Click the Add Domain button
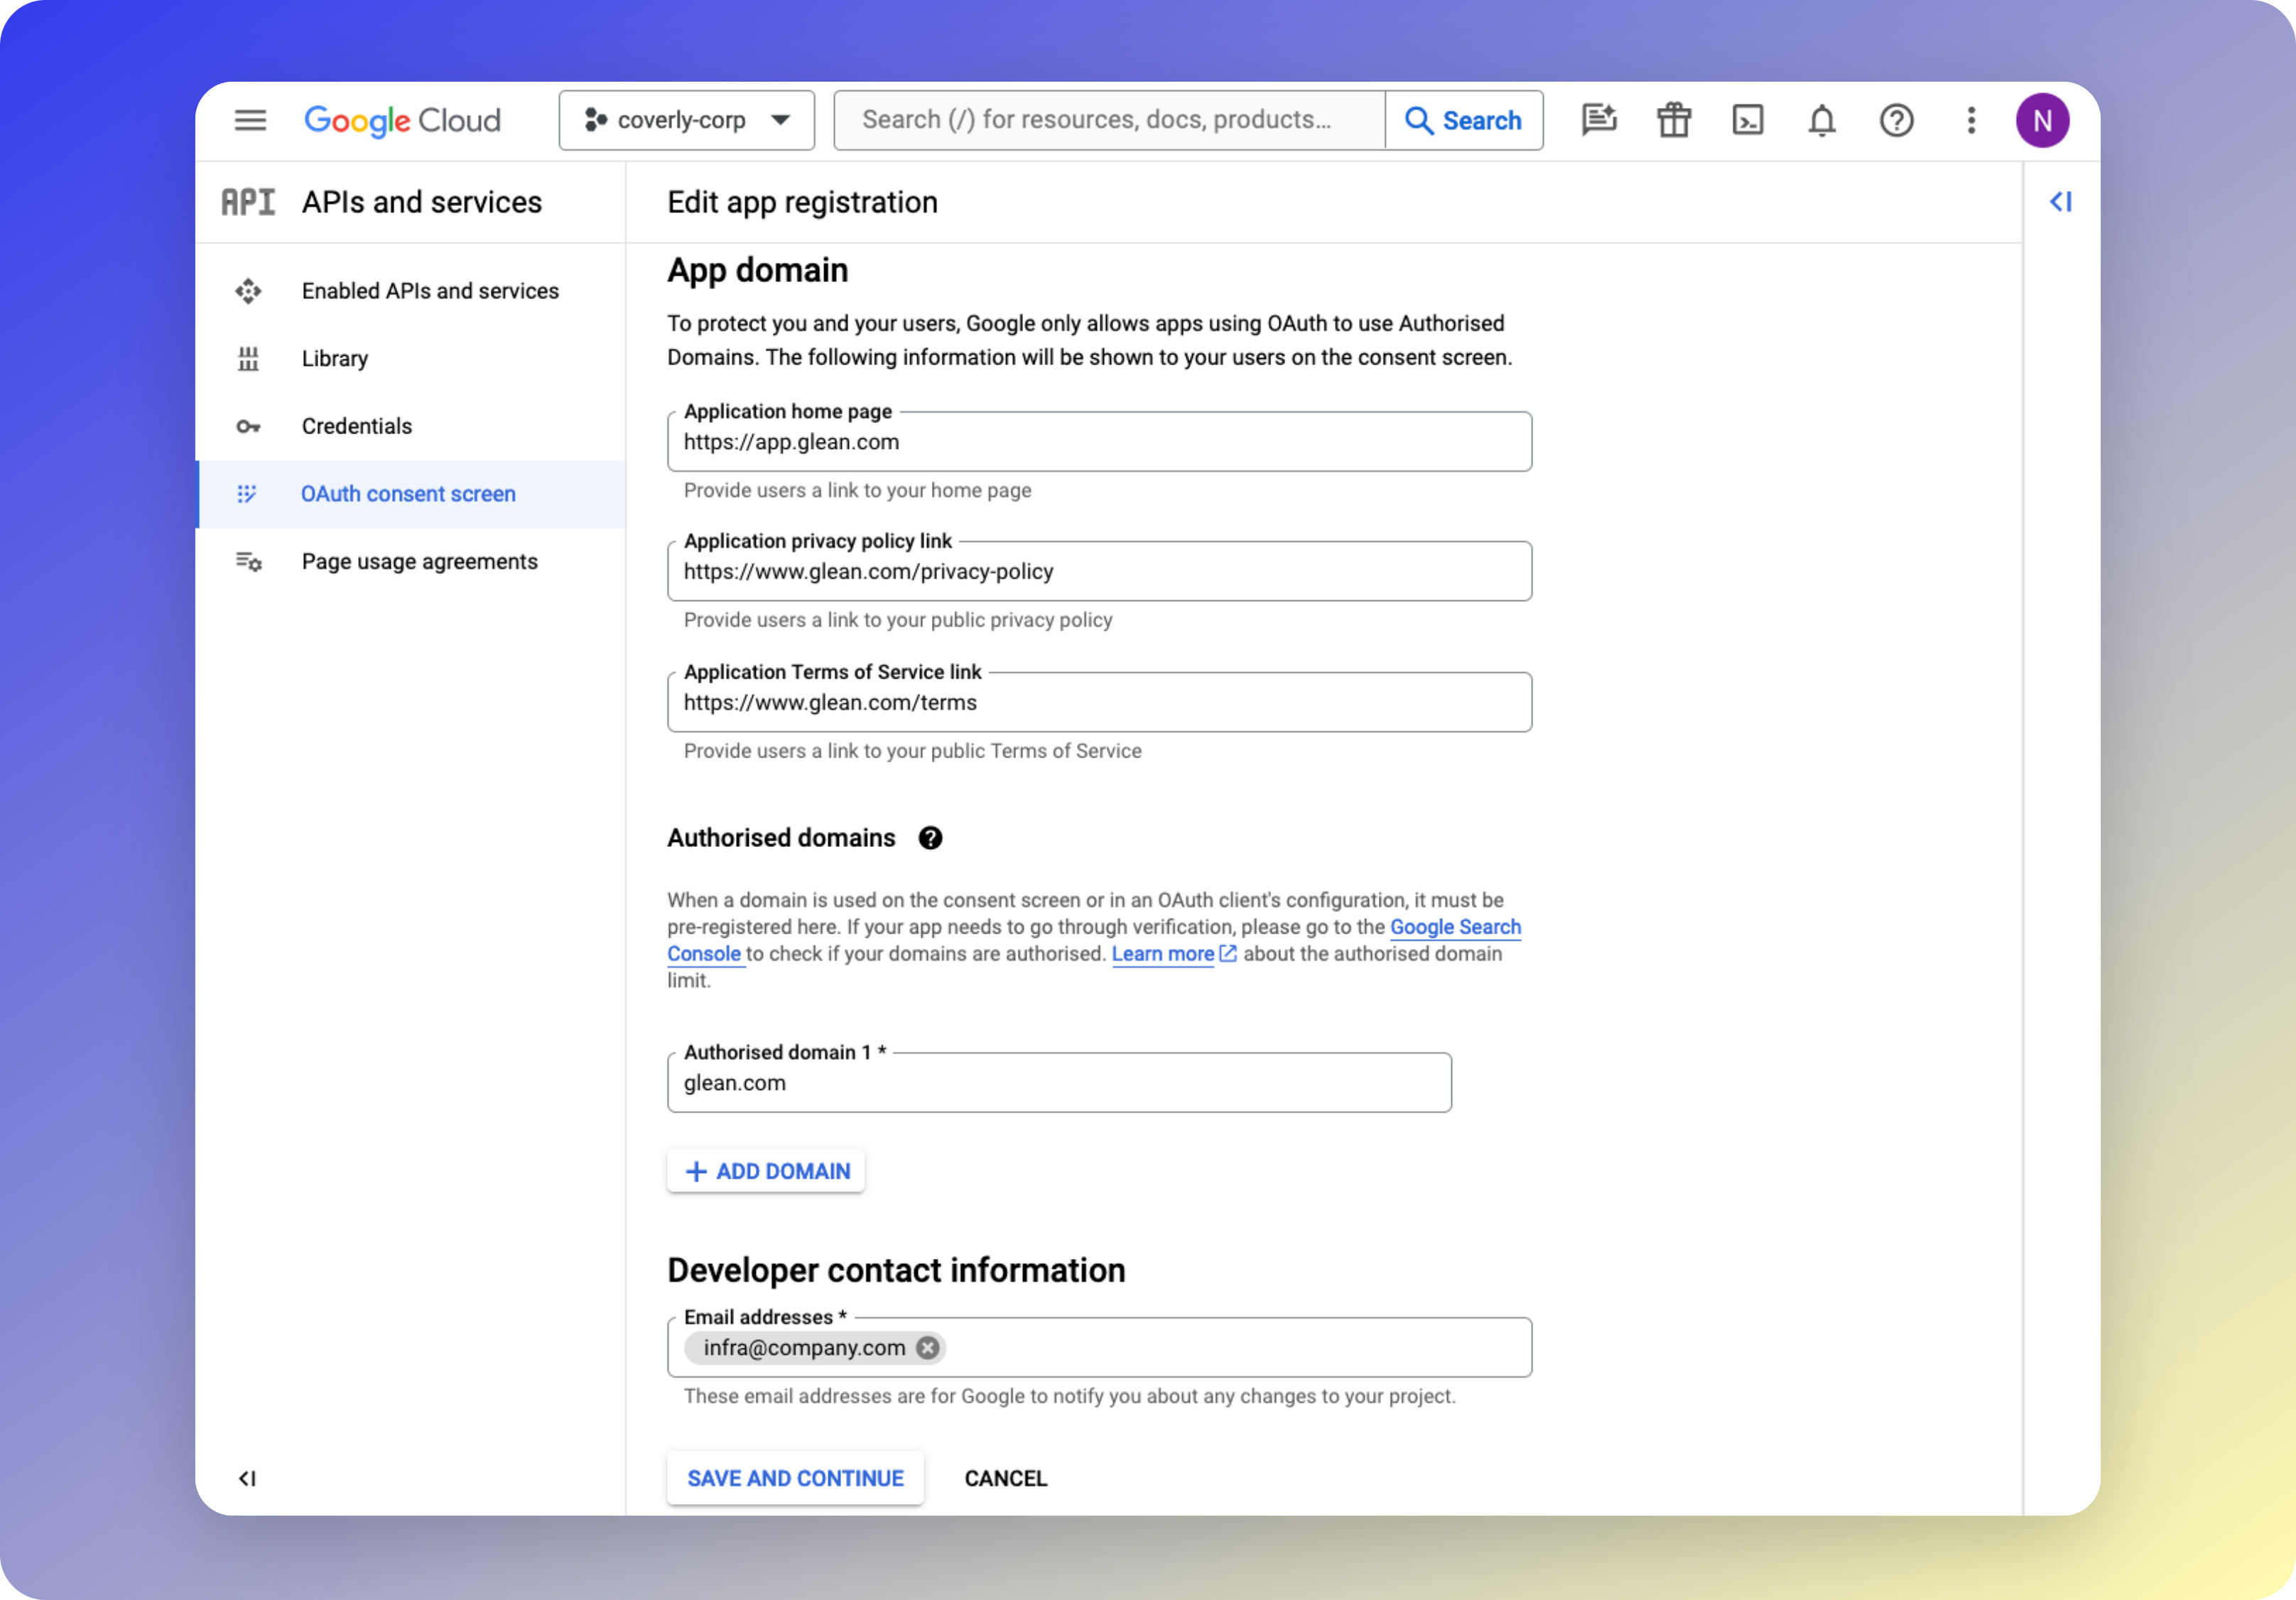 [x=765, y=1170]
